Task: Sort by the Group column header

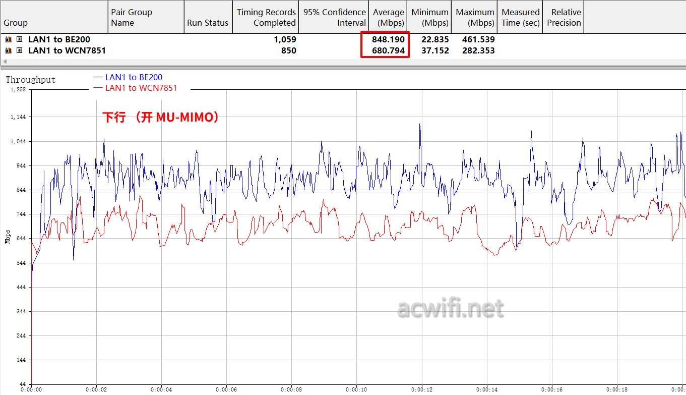Action: click(54, 17)
